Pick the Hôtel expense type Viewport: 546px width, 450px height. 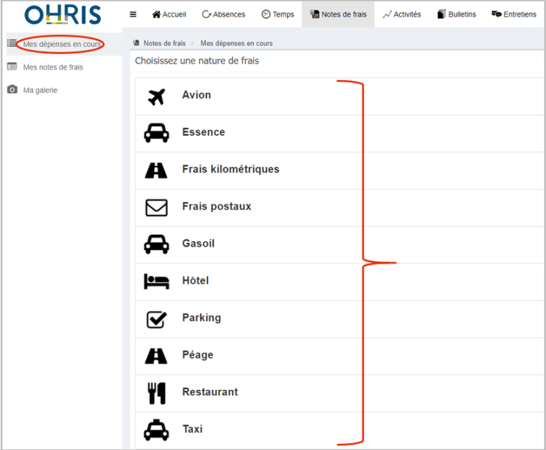[x=339, y=282]
